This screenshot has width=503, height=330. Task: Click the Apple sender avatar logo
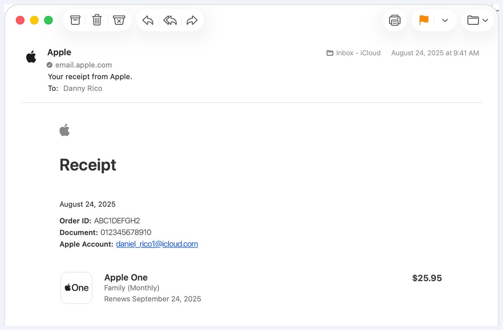point(31,56)
